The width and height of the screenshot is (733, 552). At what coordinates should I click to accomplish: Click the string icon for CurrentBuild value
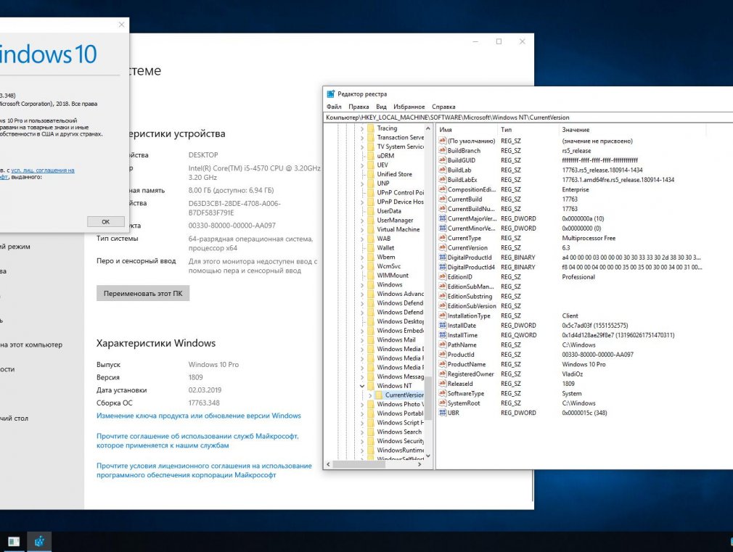point(443,199)
